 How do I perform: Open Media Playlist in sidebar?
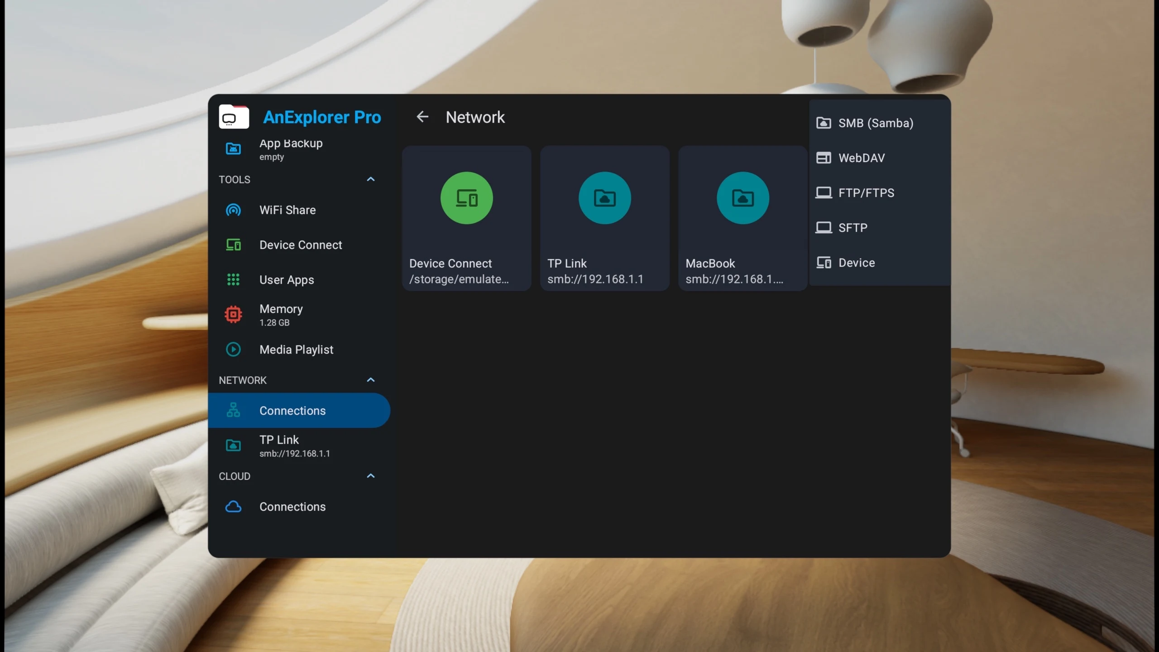point(299,350)
